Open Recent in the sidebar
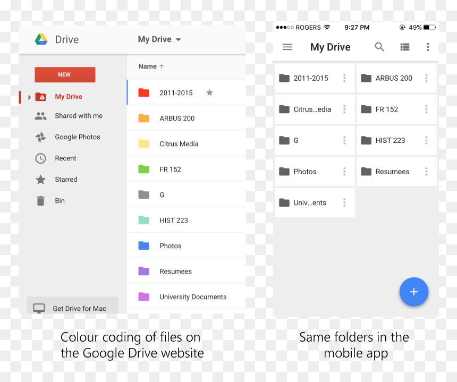Screen dimensions: 457x382 click(65, 158)
